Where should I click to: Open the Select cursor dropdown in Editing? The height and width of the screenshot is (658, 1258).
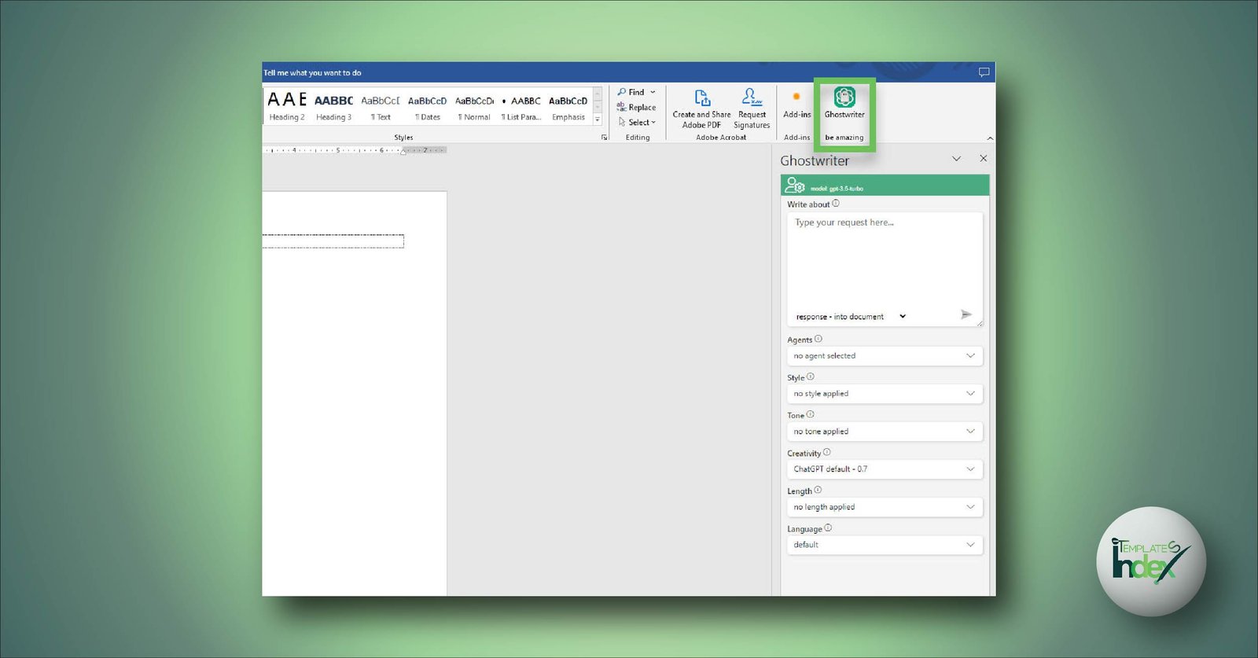(x=637, y=122)
